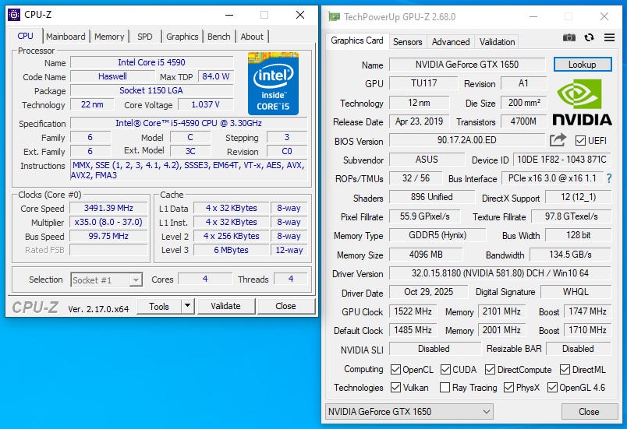Click the Subvendor value ASUS
This screenshot has height=429, width=627.
[x=427, y=160]
